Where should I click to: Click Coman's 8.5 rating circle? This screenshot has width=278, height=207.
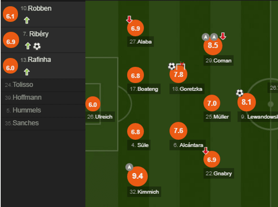tap(213, 46)
